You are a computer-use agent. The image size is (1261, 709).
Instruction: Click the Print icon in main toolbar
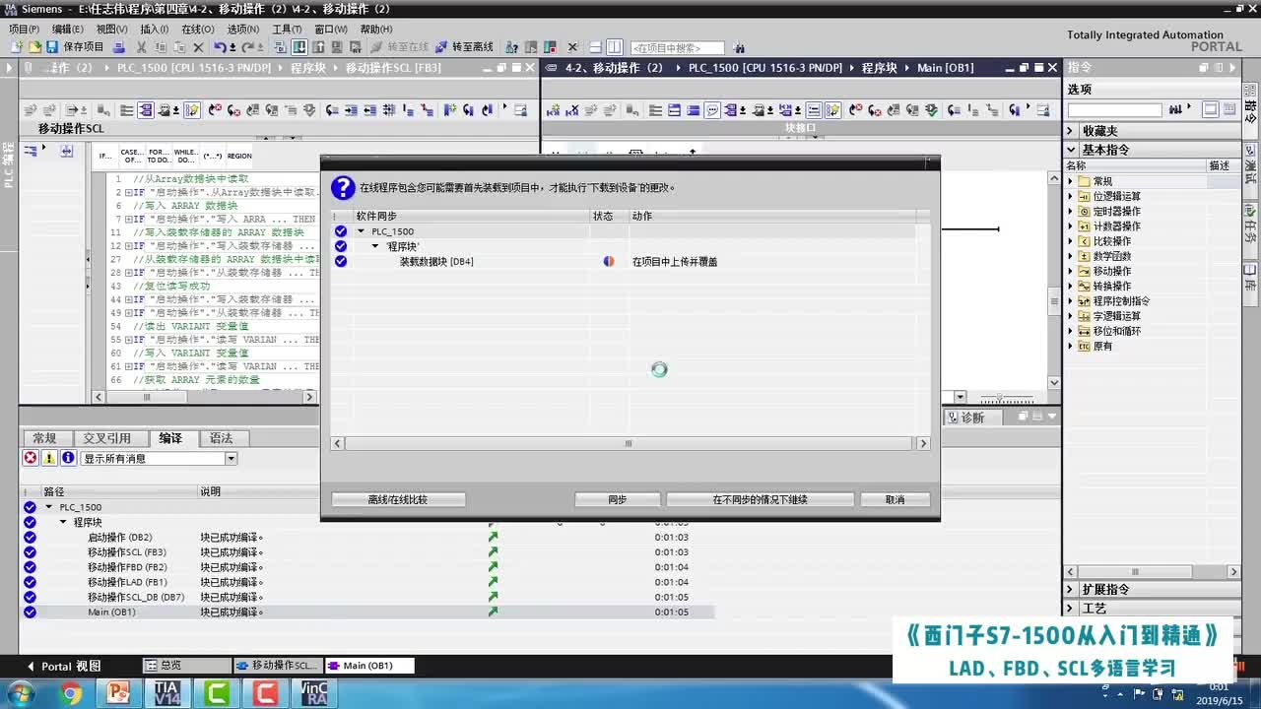(x=119, y=46)
